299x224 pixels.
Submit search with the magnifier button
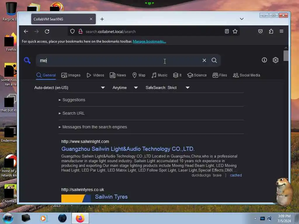pos(214,60)
